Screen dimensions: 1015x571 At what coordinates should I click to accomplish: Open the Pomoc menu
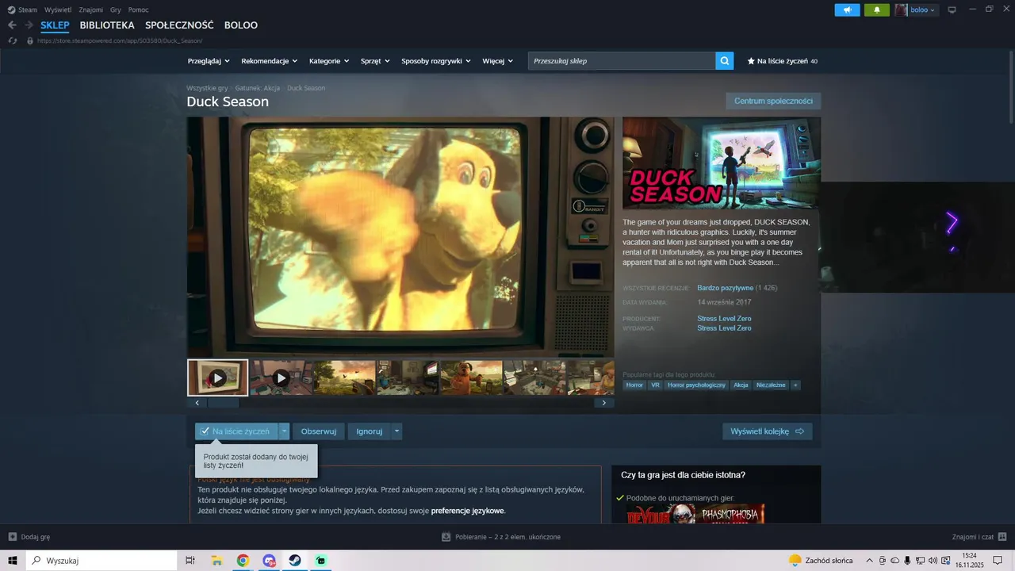tap(138, 10)
